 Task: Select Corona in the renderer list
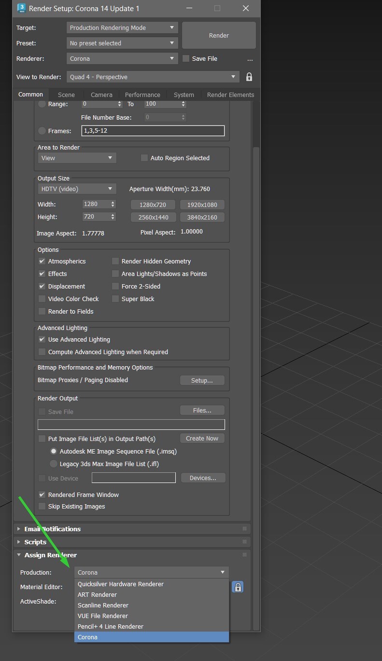pos(152,637)
